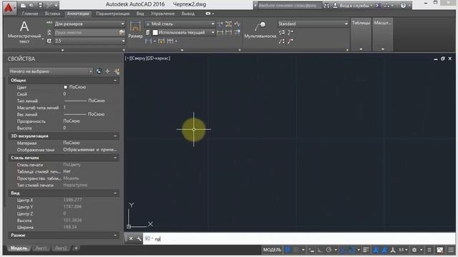
Task: Click the Clean Screen status bar icon
Action: pyautogui.click(x=440, y=250)
